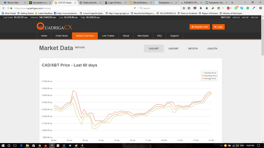The height and width of the screenshot is (148, 264).
Task: Switch to the BitcoinWisdom tab
Action: coord(141,3)
